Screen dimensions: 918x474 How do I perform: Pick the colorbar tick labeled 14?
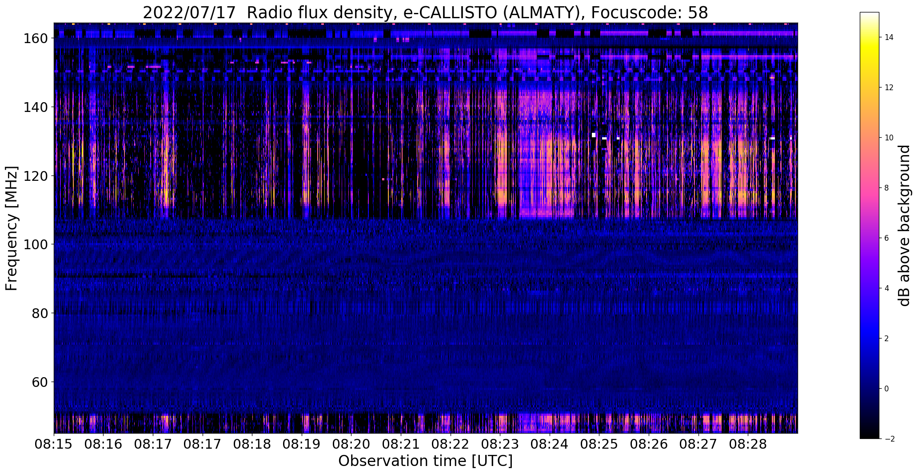click(889, 37)
